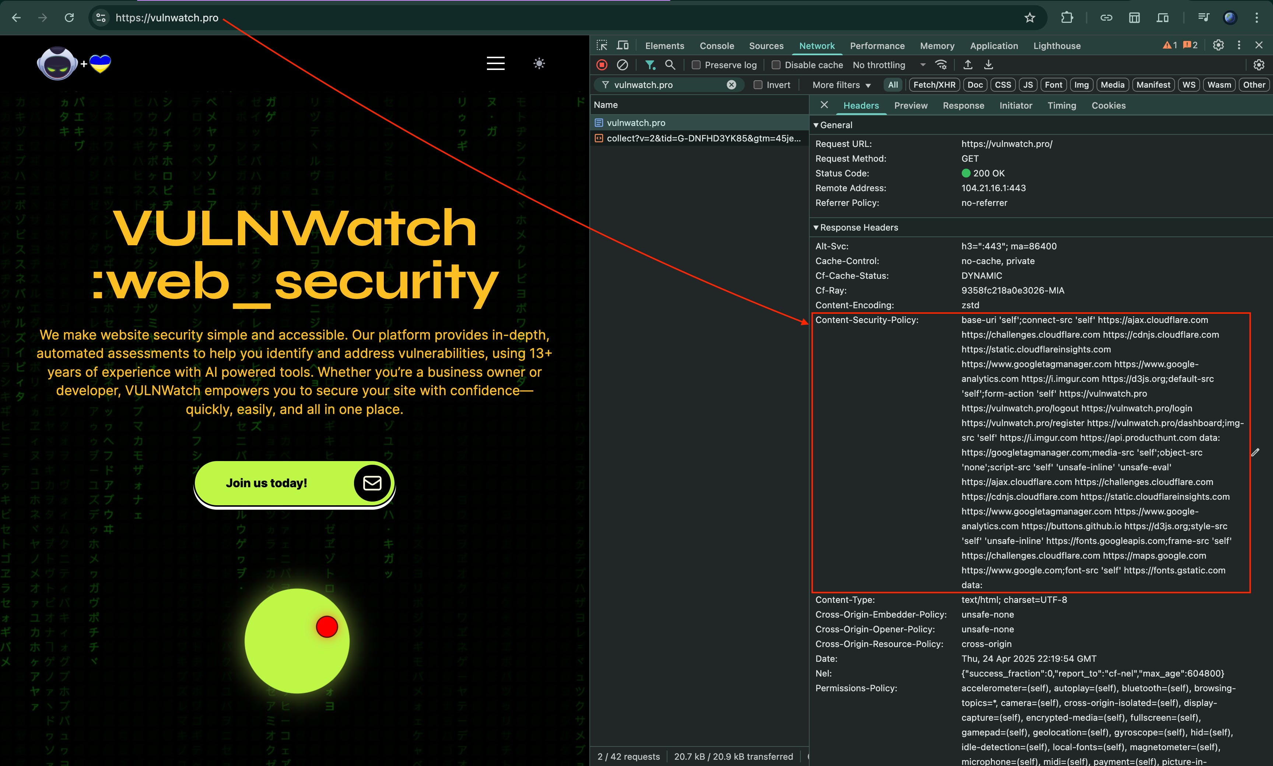The height and width of the screenshot is (766, 1273).
Task: Clear the network log
Action: (x=623, y=65)
